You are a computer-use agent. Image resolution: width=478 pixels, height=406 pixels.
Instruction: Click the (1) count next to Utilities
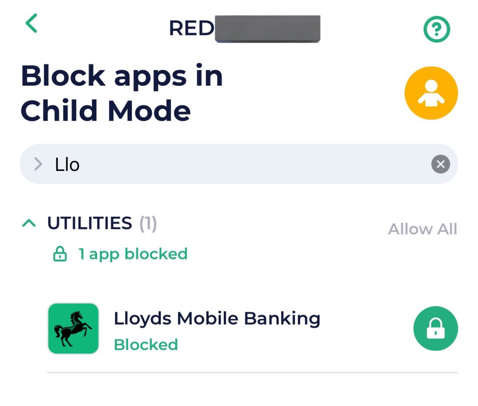[x=148, y=224]
